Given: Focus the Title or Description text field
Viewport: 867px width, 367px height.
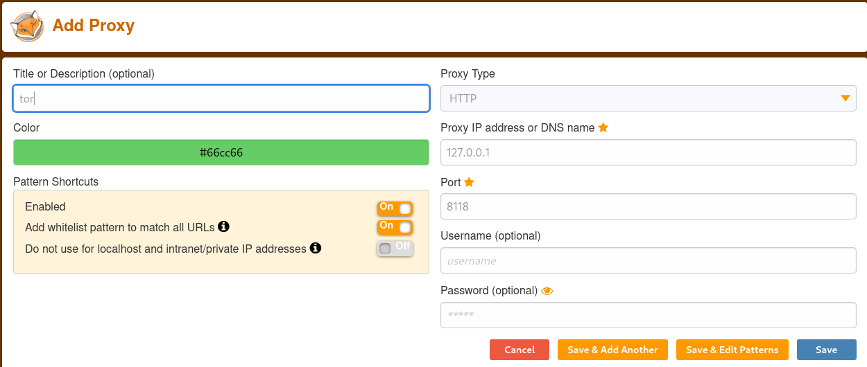Looking at the screenshot, I should coord(221,98).
